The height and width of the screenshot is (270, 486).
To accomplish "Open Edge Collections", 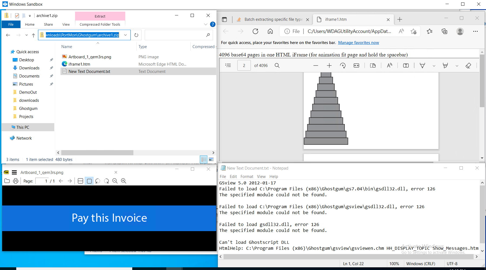I will click(x=444, y=31).
